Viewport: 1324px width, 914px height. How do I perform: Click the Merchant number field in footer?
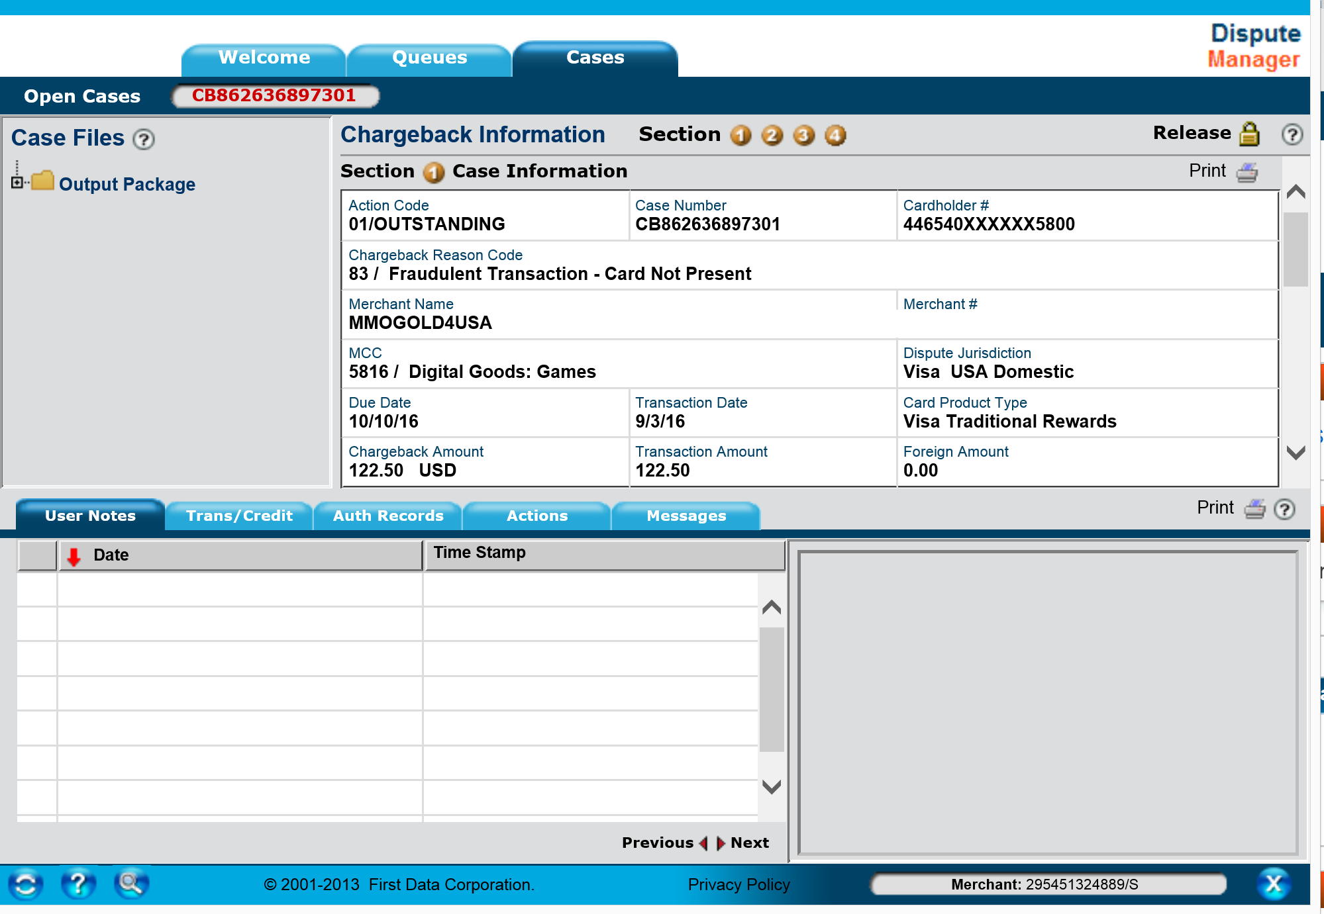click(1048, 884)
